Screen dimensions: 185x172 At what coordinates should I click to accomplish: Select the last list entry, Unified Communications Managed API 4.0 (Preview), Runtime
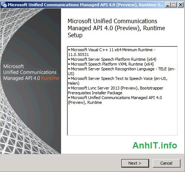pos(115,100)
